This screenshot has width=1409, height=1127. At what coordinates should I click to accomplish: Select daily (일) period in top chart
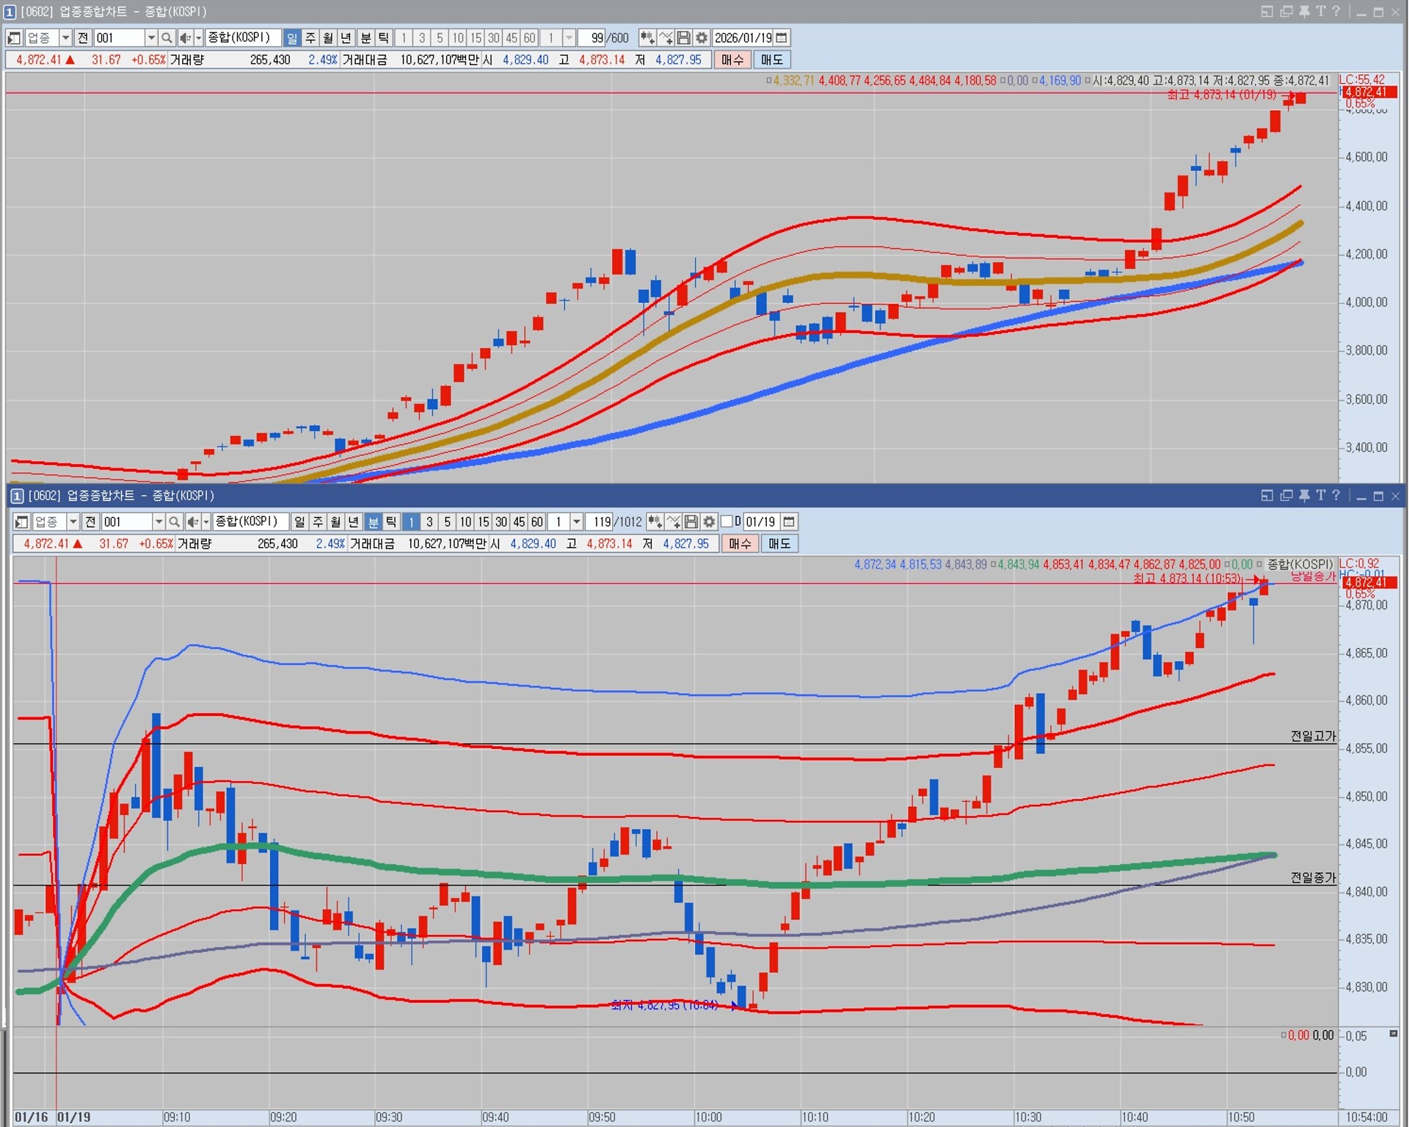point(292,37)
